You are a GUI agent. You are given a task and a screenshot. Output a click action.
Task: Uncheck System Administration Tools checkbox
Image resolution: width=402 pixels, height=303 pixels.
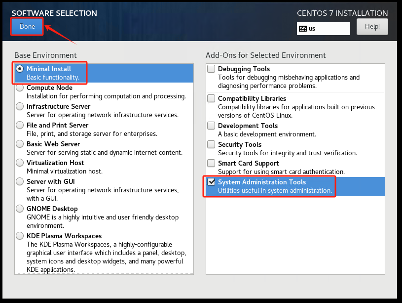tap(211, 182)
